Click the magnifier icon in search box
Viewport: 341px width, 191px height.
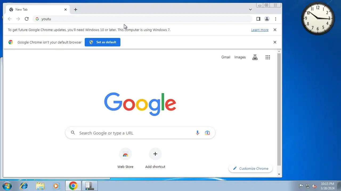(73, 133)
